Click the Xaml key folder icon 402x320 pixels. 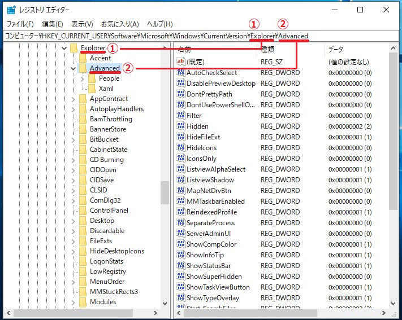[92, 89]
